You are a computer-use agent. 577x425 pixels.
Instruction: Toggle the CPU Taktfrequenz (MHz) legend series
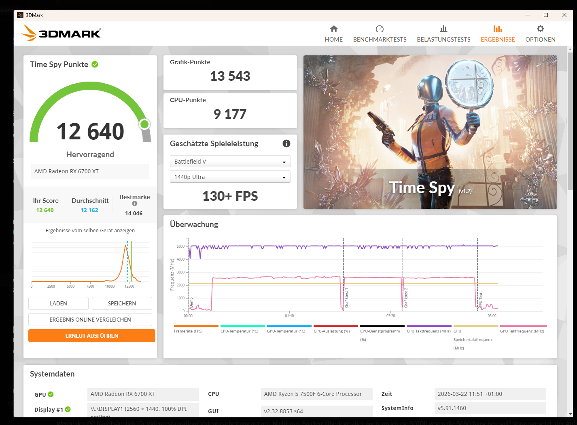(x=429, y=329)
